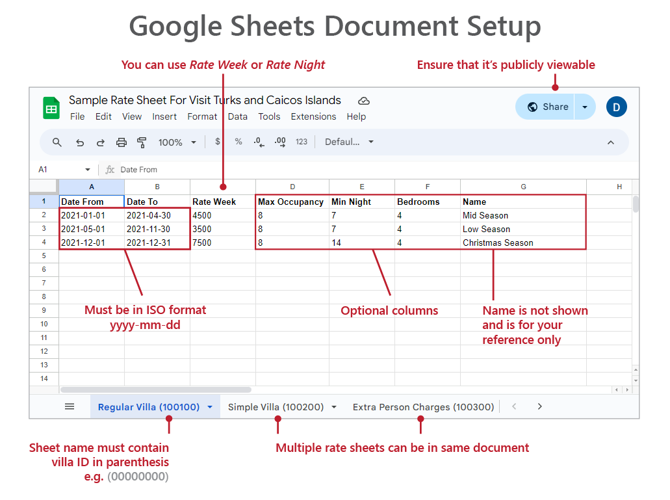Switch to Regular Villa (100100) sheet

(x=149, y=407)
